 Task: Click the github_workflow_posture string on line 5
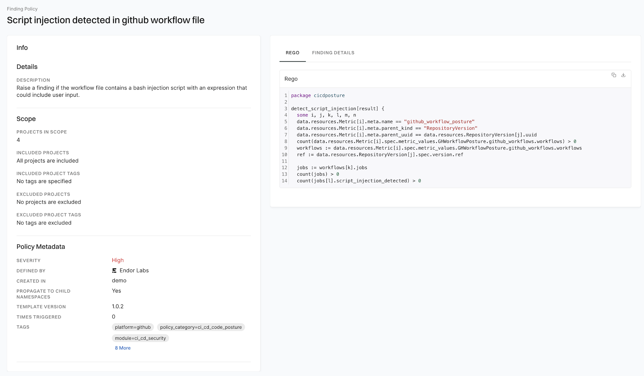pos(439,122)
